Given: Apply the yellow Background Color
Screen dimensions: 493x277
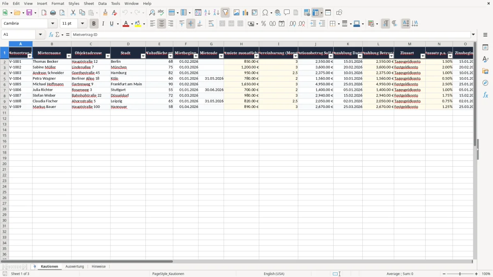Looking at the screenshot, I should [x=138, y=24].
